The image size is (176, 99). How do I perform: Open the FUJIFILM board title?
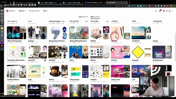[x=136, y=41]
